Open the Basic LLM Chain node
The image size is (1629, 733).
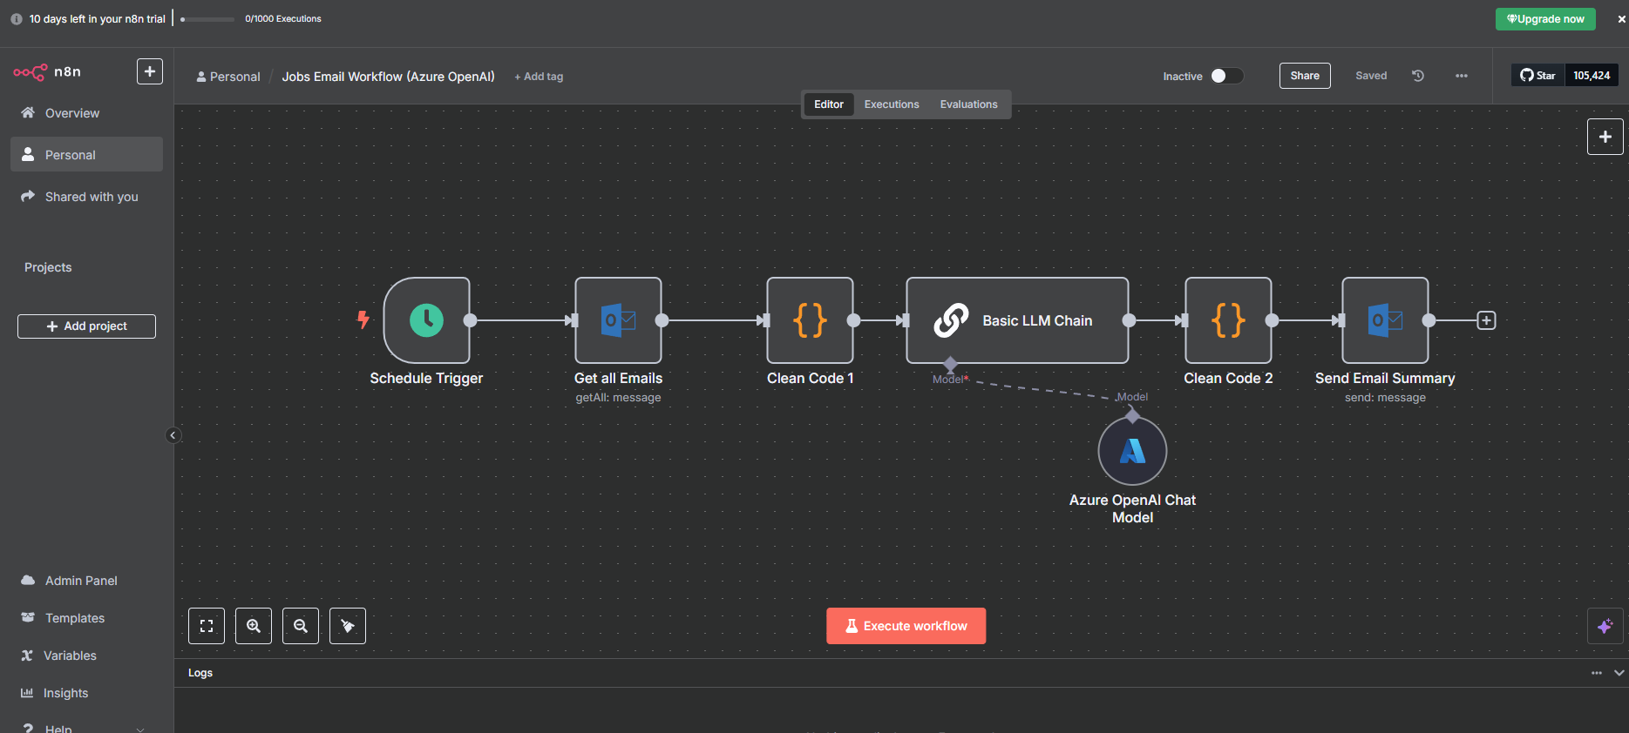tap(1017, 320)
